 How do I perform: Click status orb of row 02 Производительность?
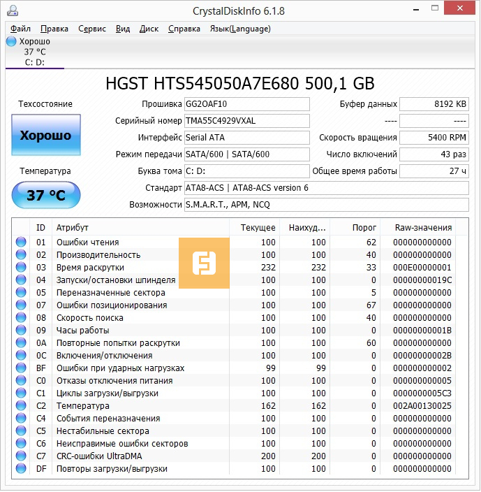point(21,254)
